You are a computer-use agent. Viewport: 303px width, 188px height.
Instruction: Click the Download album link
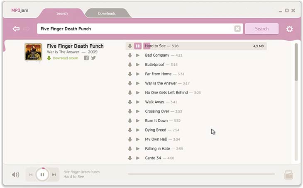click(x=65, y=58)
